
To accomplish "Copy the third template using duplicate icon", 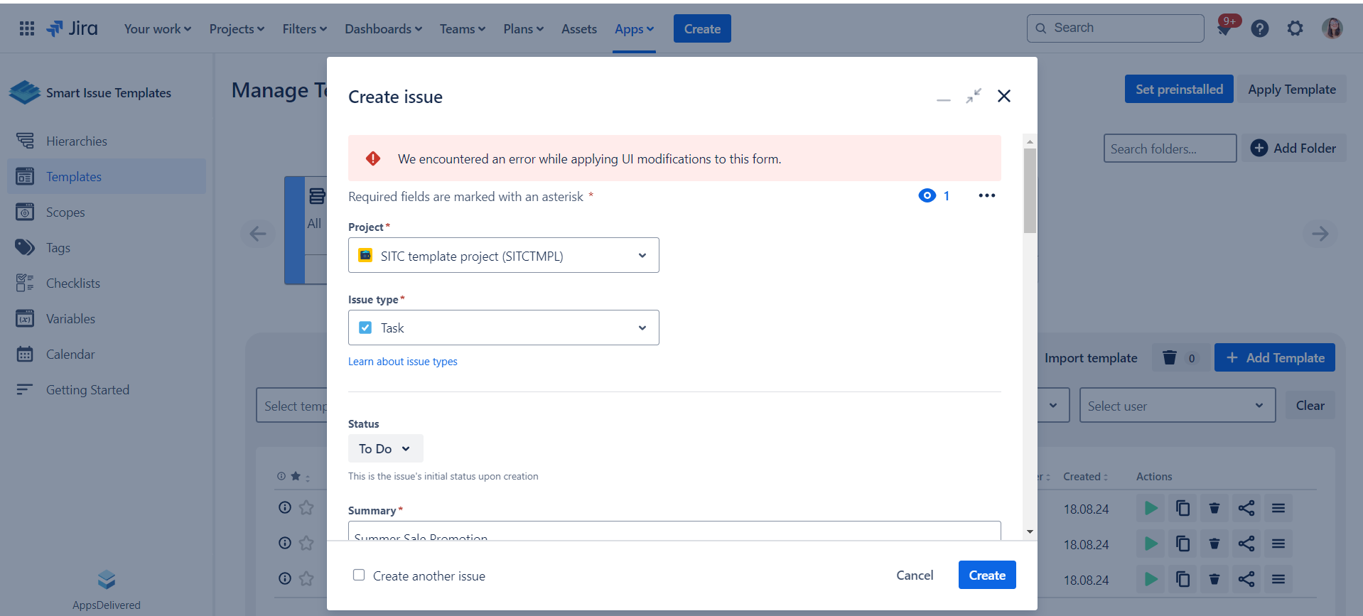I will click(1182, 579).
